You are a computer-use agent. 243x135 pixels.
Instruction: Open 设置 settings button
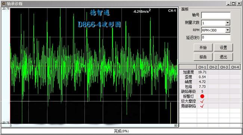pos(223,47)
